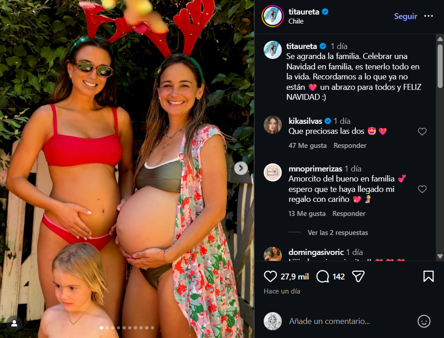Reply to mnoprimerizas's comment
This screenshot has height=338, width=444.
(349, 214)
